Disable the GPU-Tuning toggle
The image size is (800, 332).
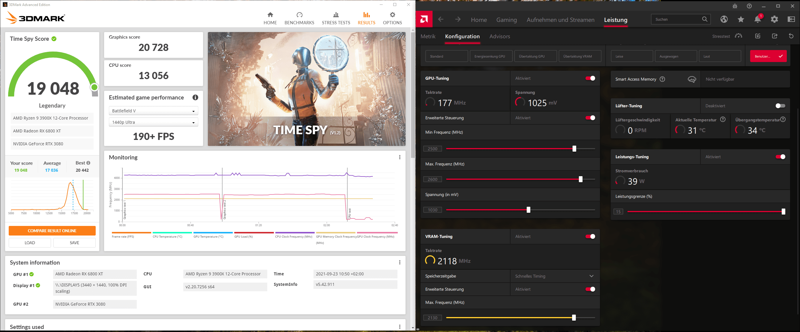pos(590,78)
